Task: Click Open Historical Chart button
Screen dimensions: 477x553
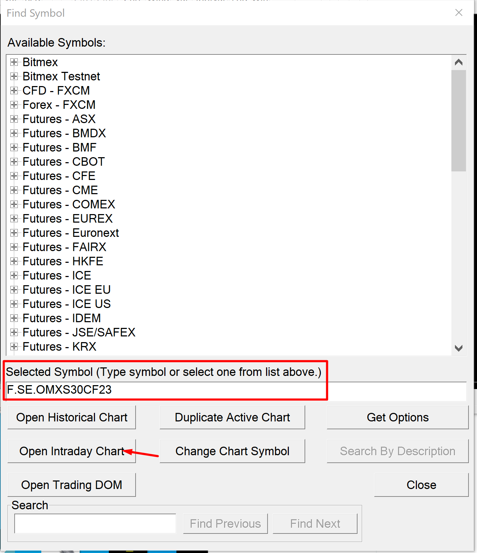Action: (x=71, y=417)
